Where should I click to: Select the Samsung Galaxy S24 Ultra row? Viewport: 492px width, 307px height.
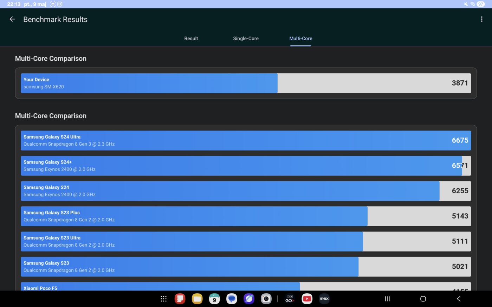[246, 140]
